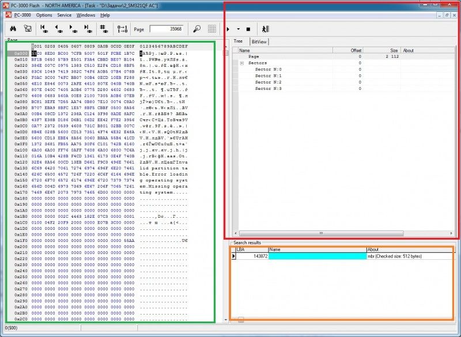The image size is (461, 337).
Task: Select the Sectors tree item
Action: (258, 63)
